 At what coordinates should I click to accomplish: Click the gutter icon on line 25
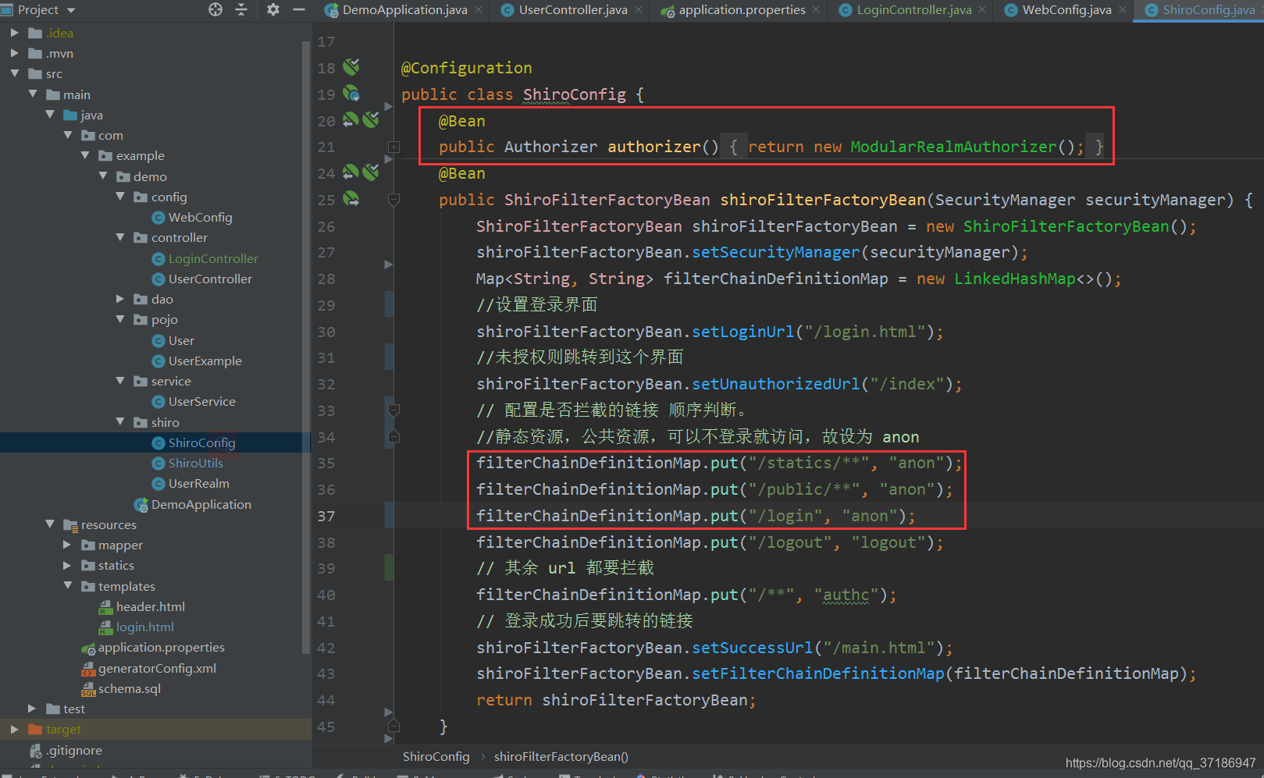351,199
